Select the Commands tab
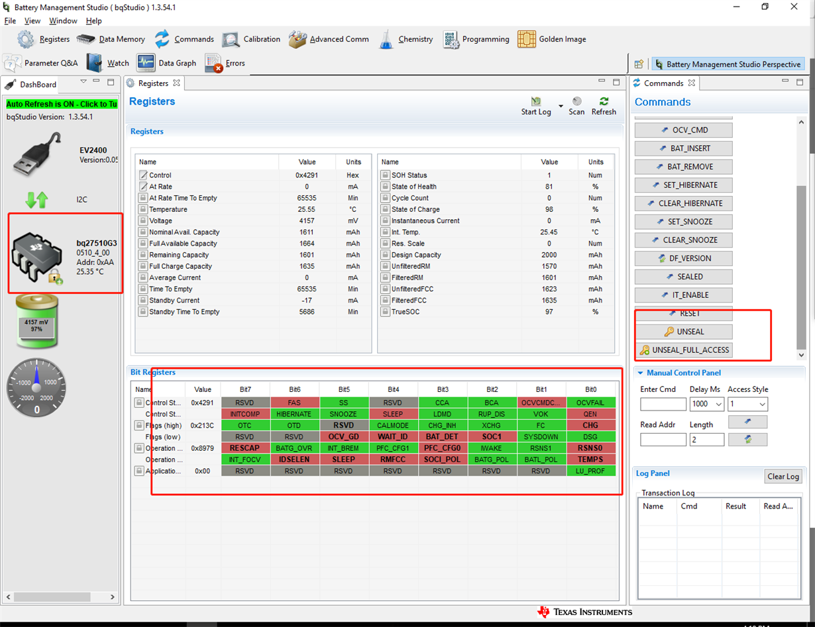 [x=663, y=83]
